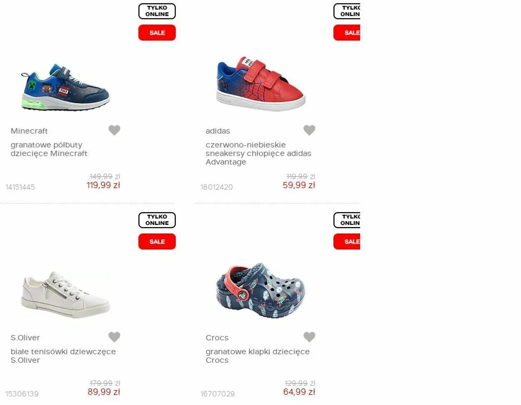Open Minecraft blue sneaker product image
This screenshot has height=405, width=521.
[65, 87]
